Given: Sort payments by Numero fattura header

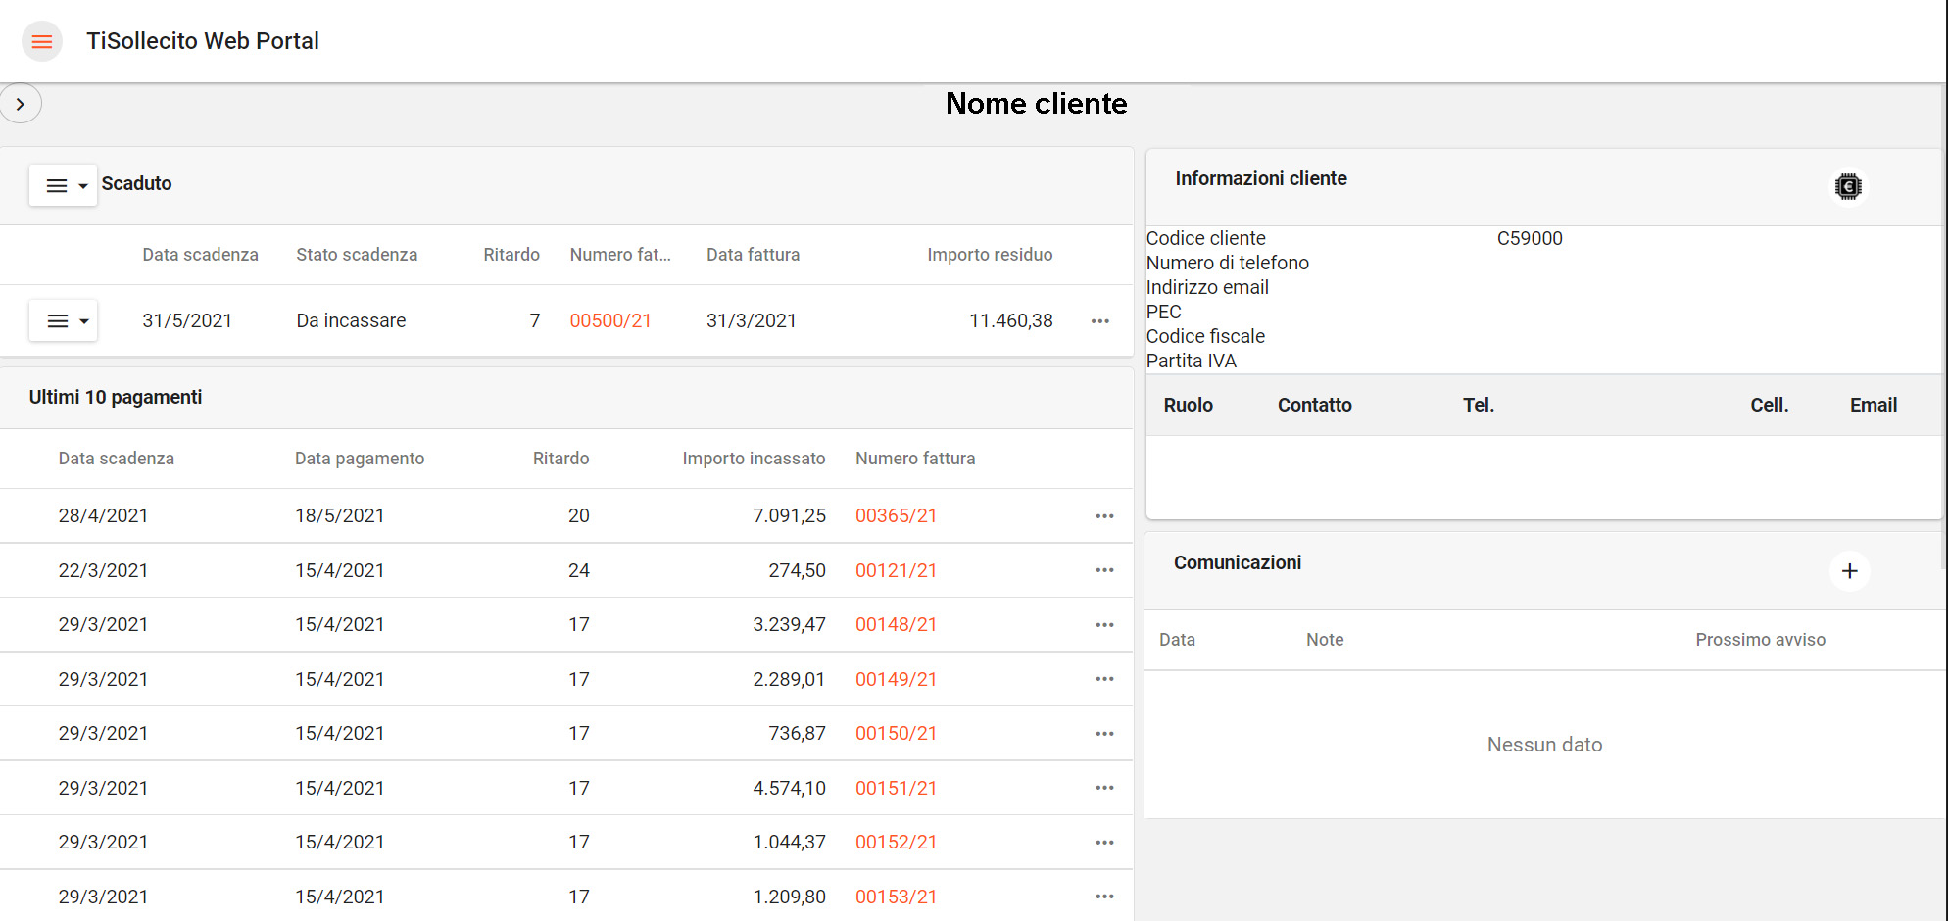Looking at the screenshot, I should coord(915,459).
